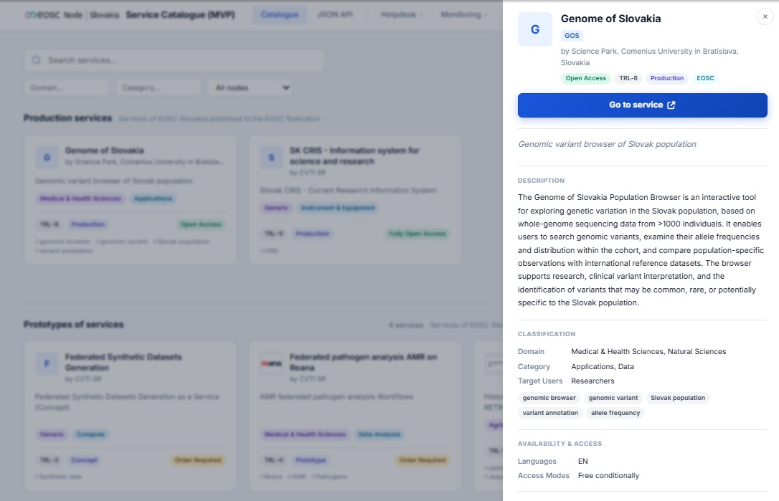779x501 pixels.
Task: Select the allele frequency keyword chip
Action: point(615,413)
